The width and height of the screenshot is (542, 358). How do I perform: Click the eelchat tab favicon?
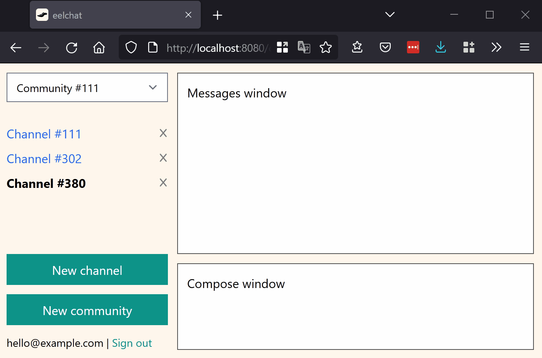coord(42,15)
